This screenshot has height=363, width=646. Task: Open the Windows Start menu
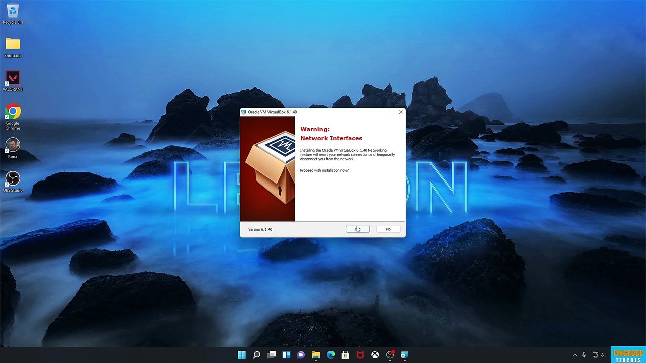242,355
